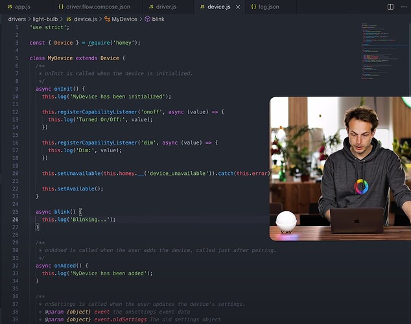Screen dimensions: 411x324
Task: Expand breadcrumb chevron after 'device.js'
Action: pyautogui.click(x=100, y=19)
